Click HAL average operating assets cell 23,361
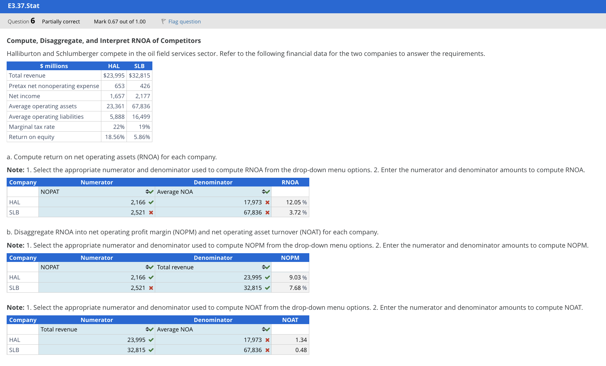The height and width of the screenshot is (366, 606). point(114,106)
